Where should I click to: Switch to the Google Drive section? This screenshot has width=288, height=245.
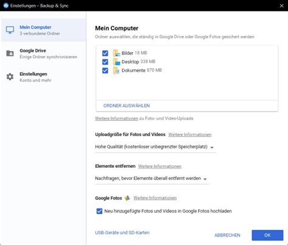click(44, 53)
